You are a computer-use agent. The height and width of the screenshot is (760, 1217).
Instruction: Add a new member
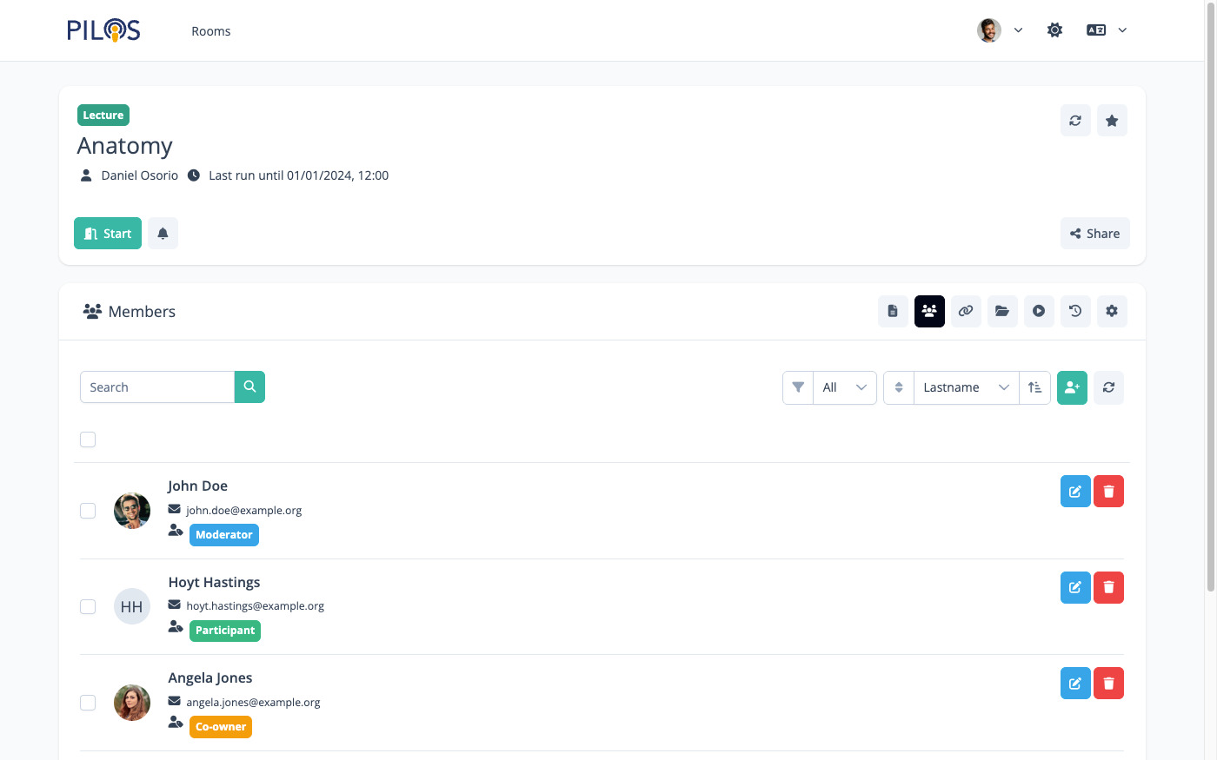pyautogui.click(x=1072, y=387)
